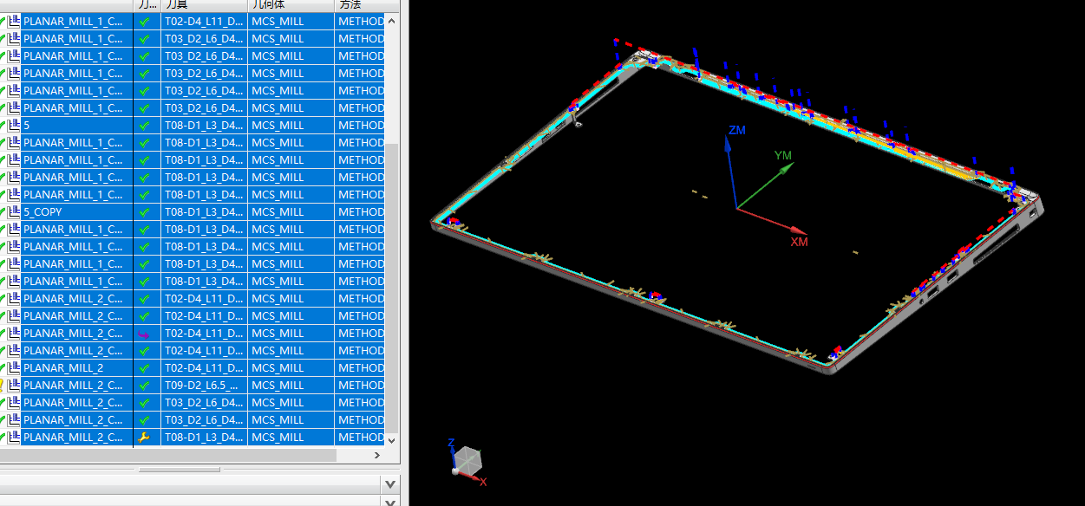
Task: Click the operation icon in the T09-D2_L6.5 row
Action: point(14,385)
